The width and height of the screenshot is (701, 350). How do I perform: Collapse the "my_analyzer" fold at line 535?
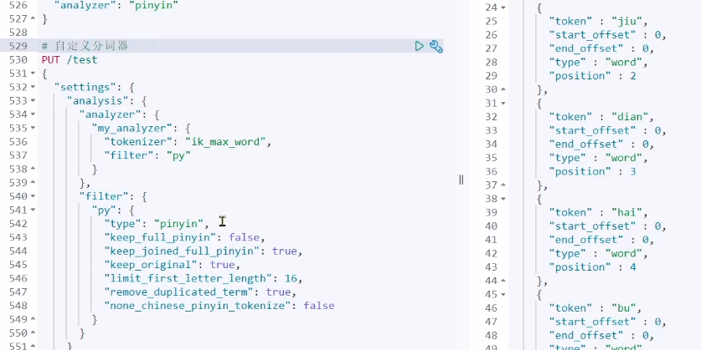point(34,128)
